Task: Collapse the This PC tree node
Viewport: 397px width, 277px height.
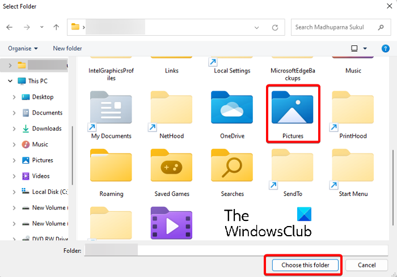Action: [x=10, y=81]
